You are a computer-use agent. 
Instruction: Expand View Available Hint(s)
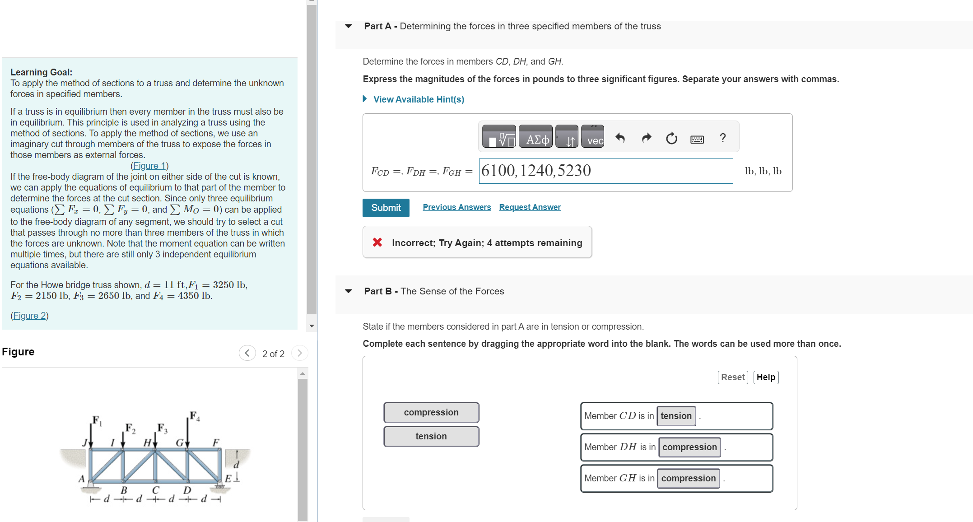(x=418, y=99)
